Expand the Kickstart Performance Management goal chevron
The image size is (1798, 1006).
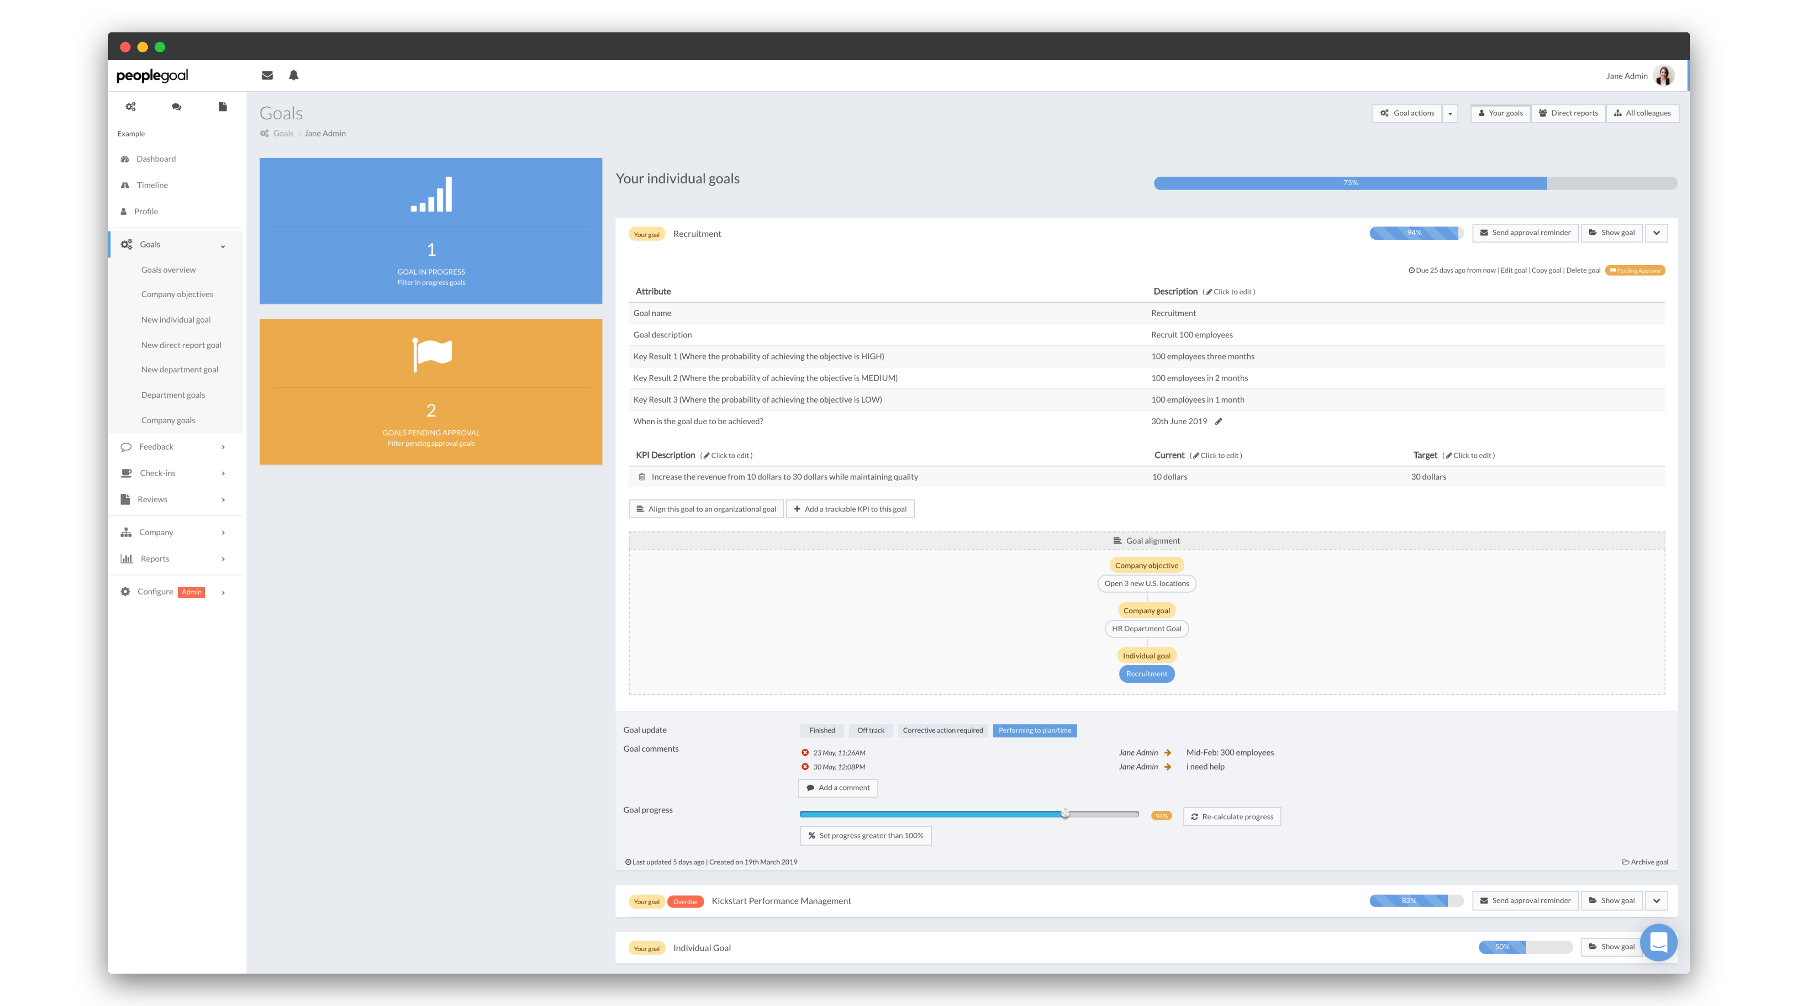(x=1656, y=901)
